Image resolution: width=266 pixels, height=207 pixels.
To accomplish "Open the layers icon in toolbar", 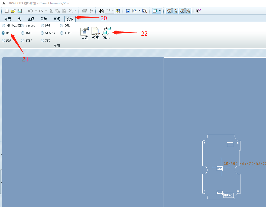I will click(84, 11).
